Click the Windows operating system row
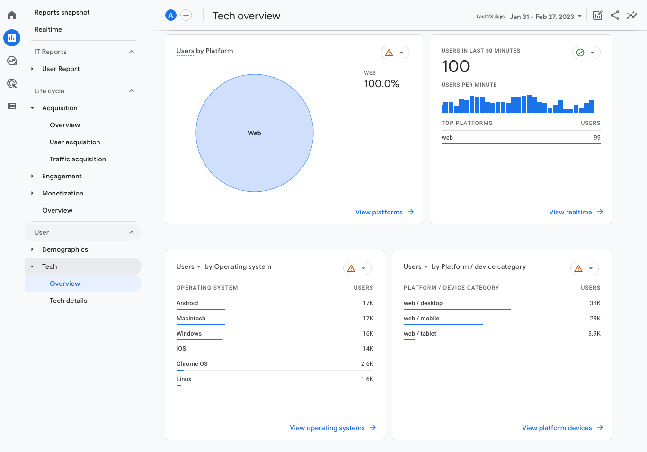This screenshot has height=452, width=647. tap(275, 333)
